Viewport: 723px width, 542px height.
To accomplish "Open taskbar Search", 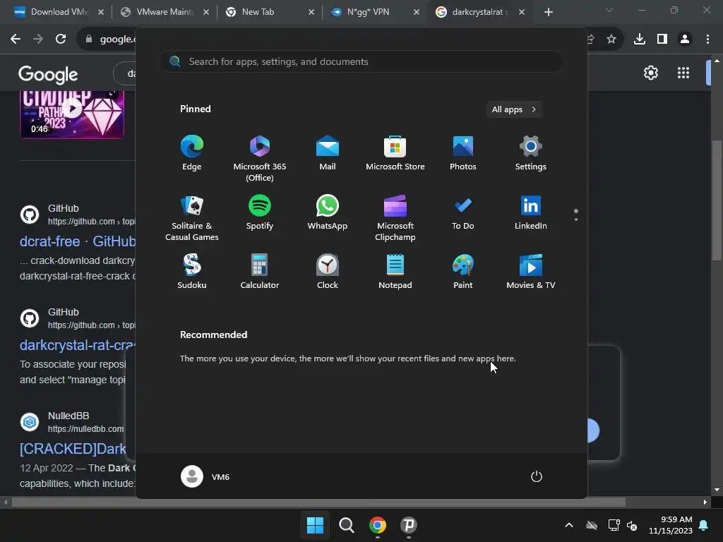I will tap(346, 525).
